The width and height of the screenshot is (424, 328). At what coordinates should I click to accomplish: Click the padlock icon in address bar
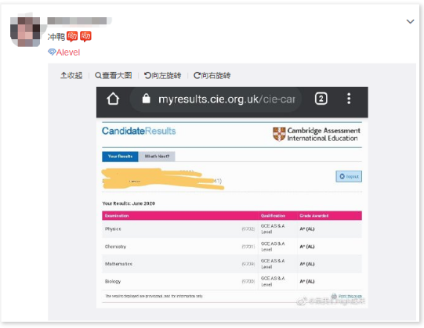click(x=147, y=99)
